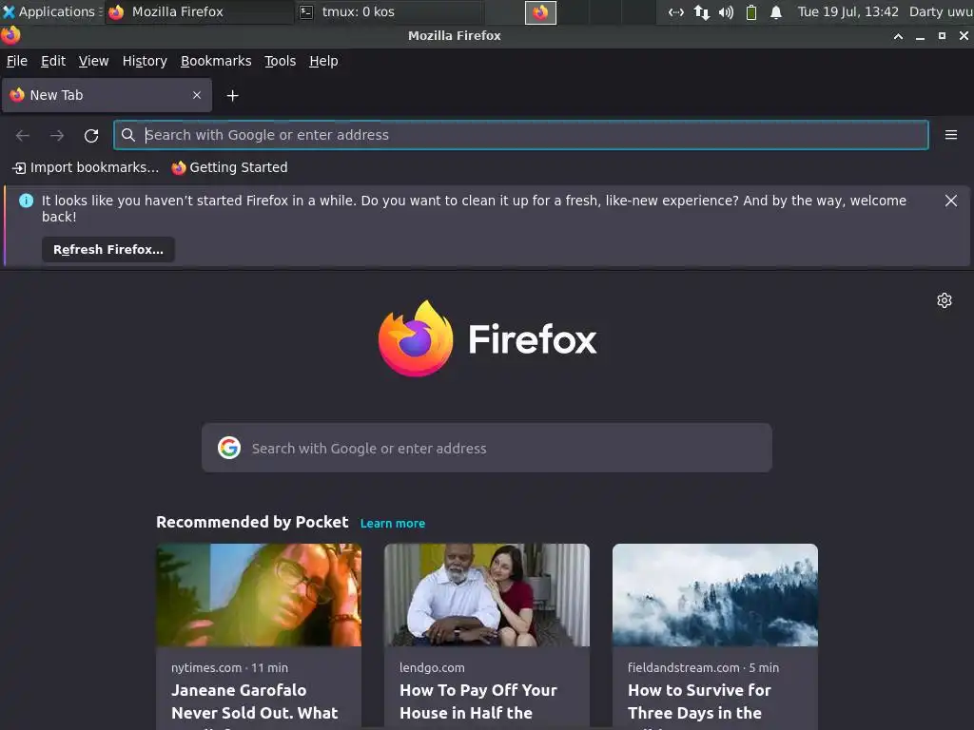Open the Edit menu
974x730 pixels.
click(53, 61)
